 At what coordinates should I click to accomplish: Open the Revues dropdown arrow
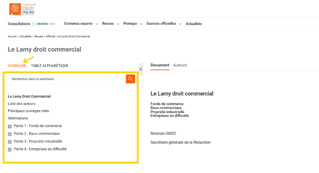pos(118,24)
